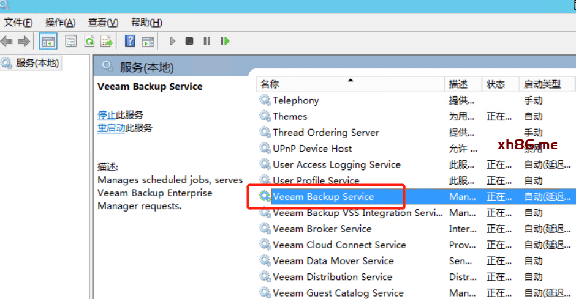Select the User Profile Service row

(x=416, y=180)
